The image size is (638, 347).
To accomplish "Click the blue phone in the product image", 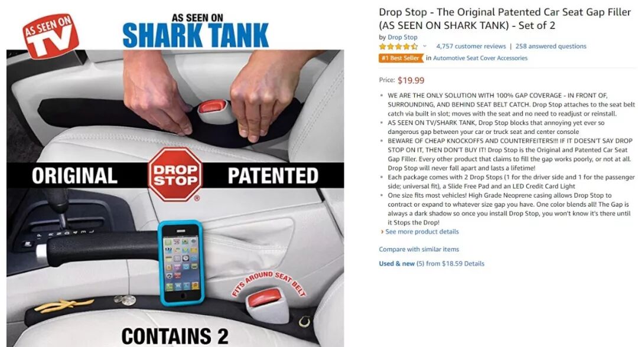I will coord(181,263).
